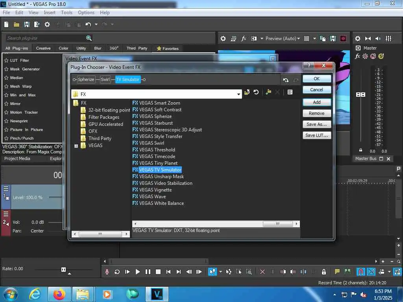Select VEGAS Unsharp Mask plug-in

[x=161, y=177]
